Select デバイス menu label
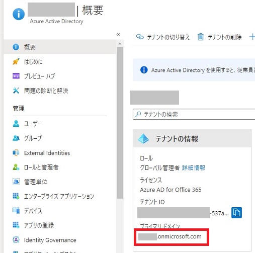Screen dimensions: 255x253 [x=33, y=211]
